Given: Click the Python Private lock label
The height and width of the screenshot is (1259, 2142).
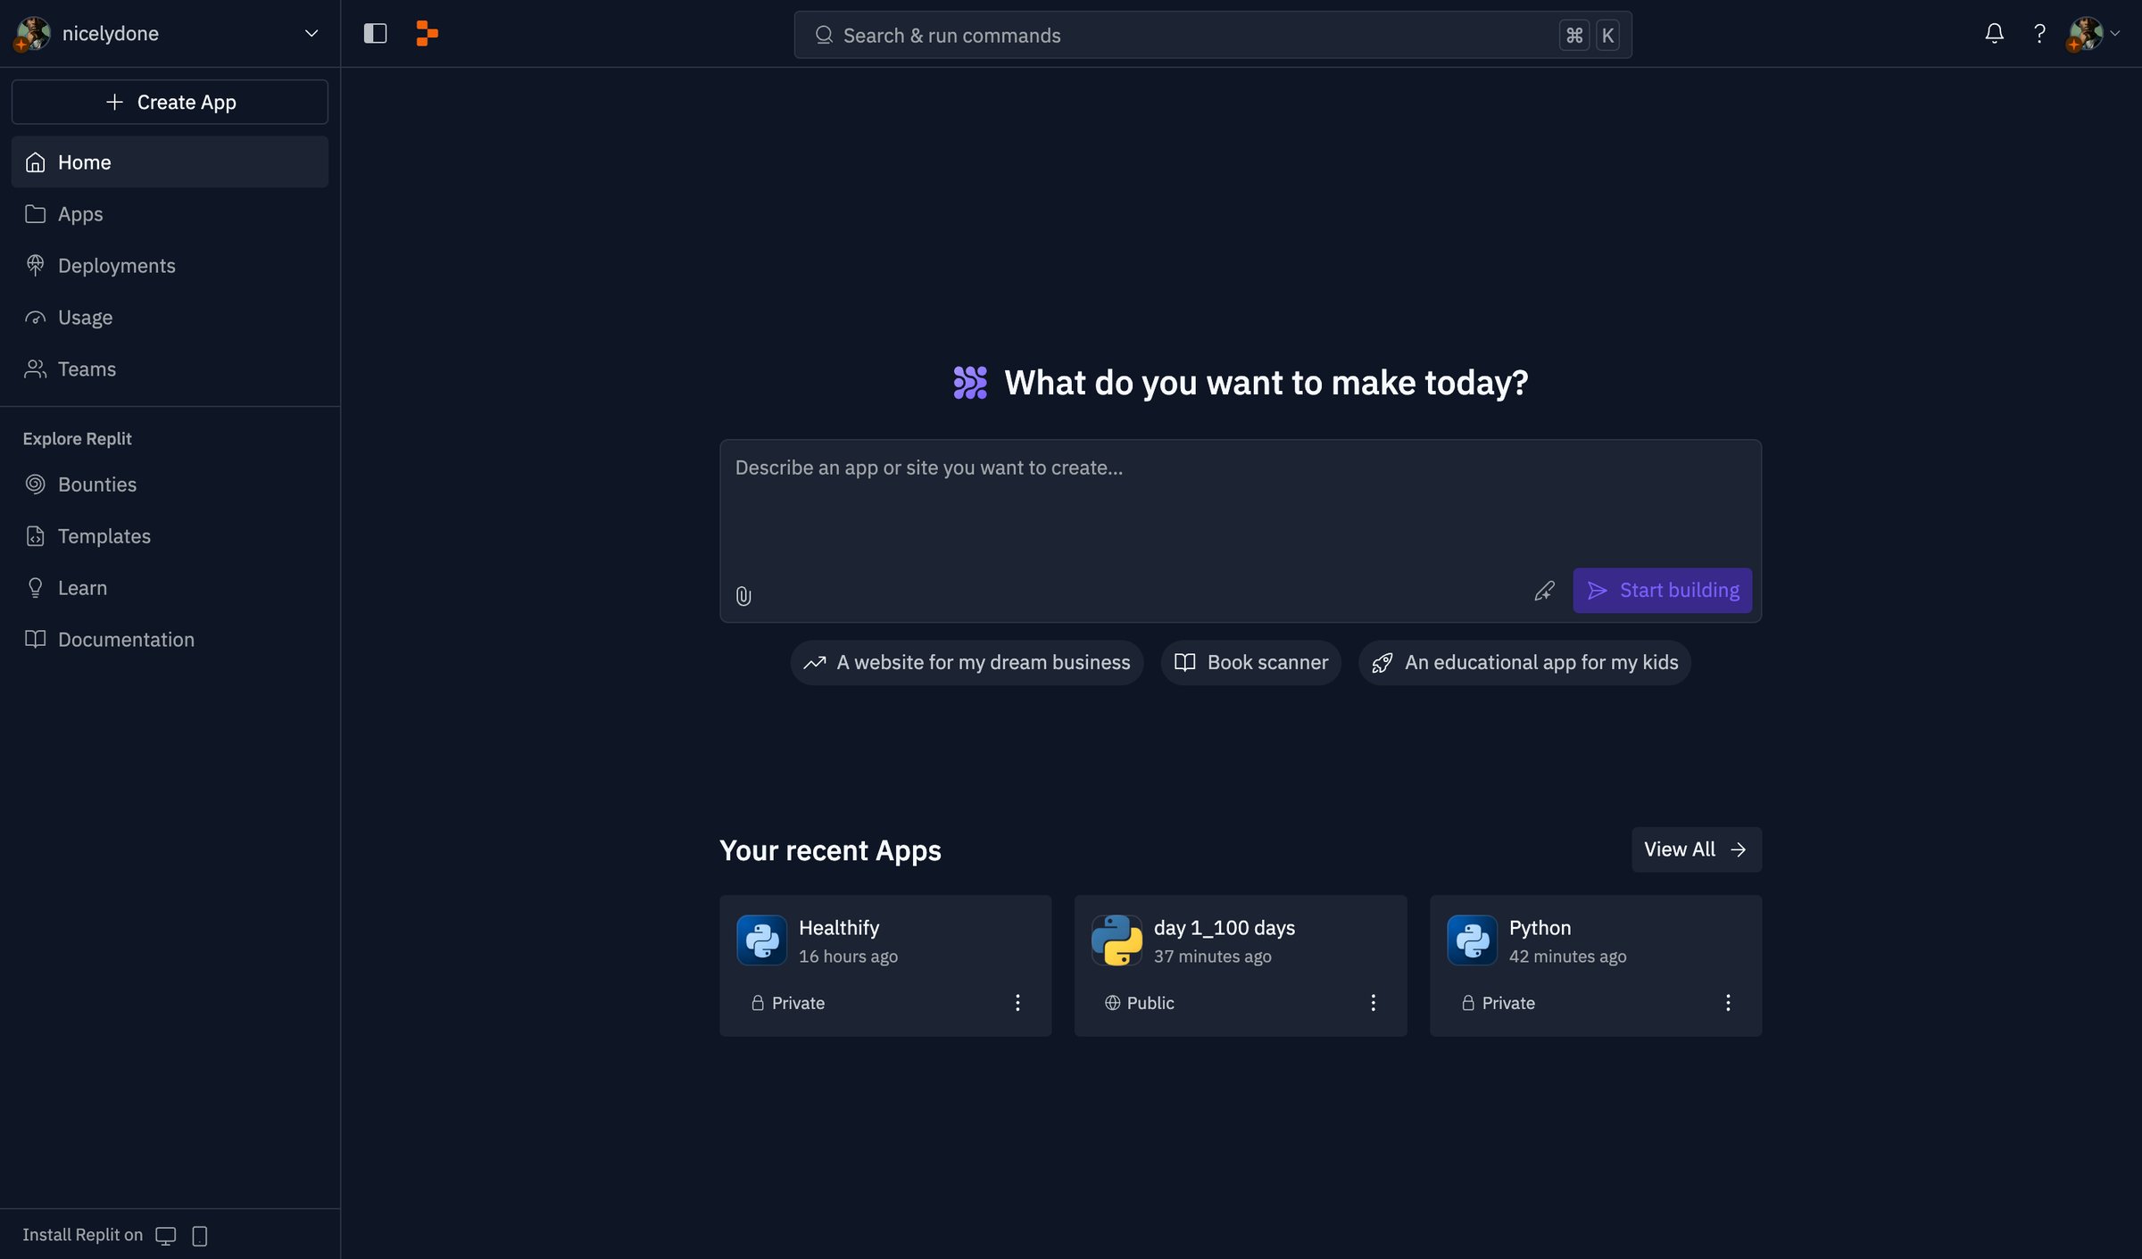Looking at the screenshot, I should coord(1499,1003).
